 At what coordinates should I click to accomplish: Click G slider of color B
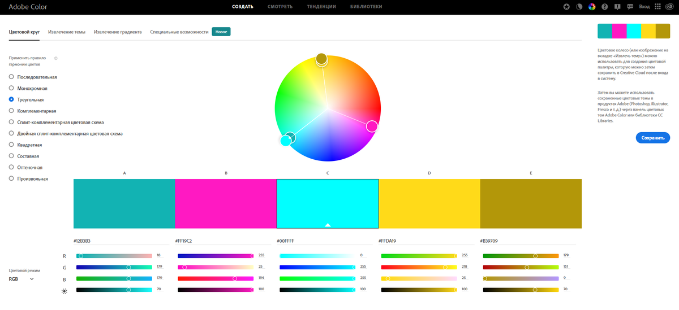coord(216,267)
